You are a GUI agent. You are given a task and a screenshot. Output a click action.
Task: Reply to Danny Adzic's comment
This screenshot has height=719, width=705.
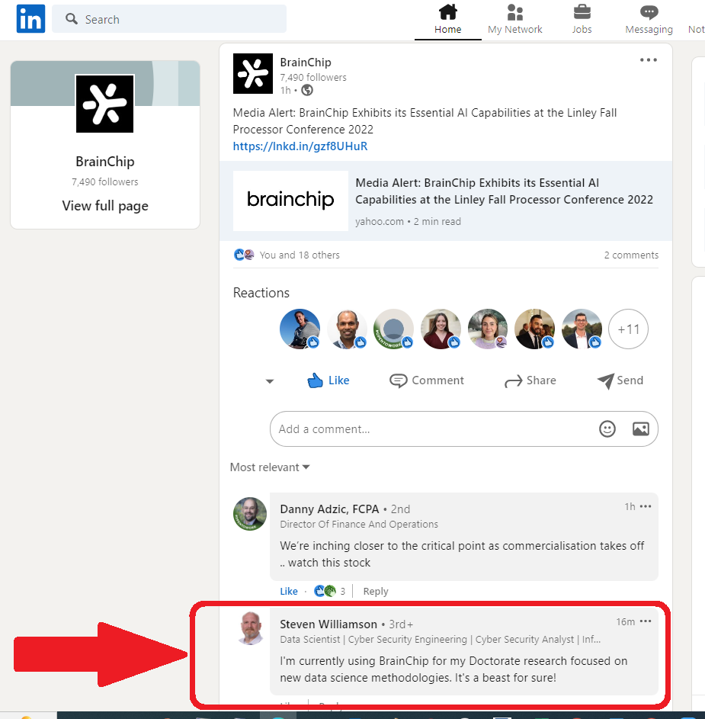[376, 591]
